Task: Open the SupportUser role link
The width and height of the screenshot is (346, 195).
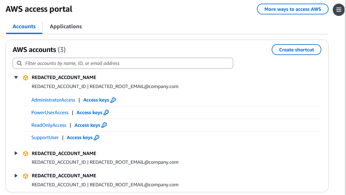Action: click(45, 138)
